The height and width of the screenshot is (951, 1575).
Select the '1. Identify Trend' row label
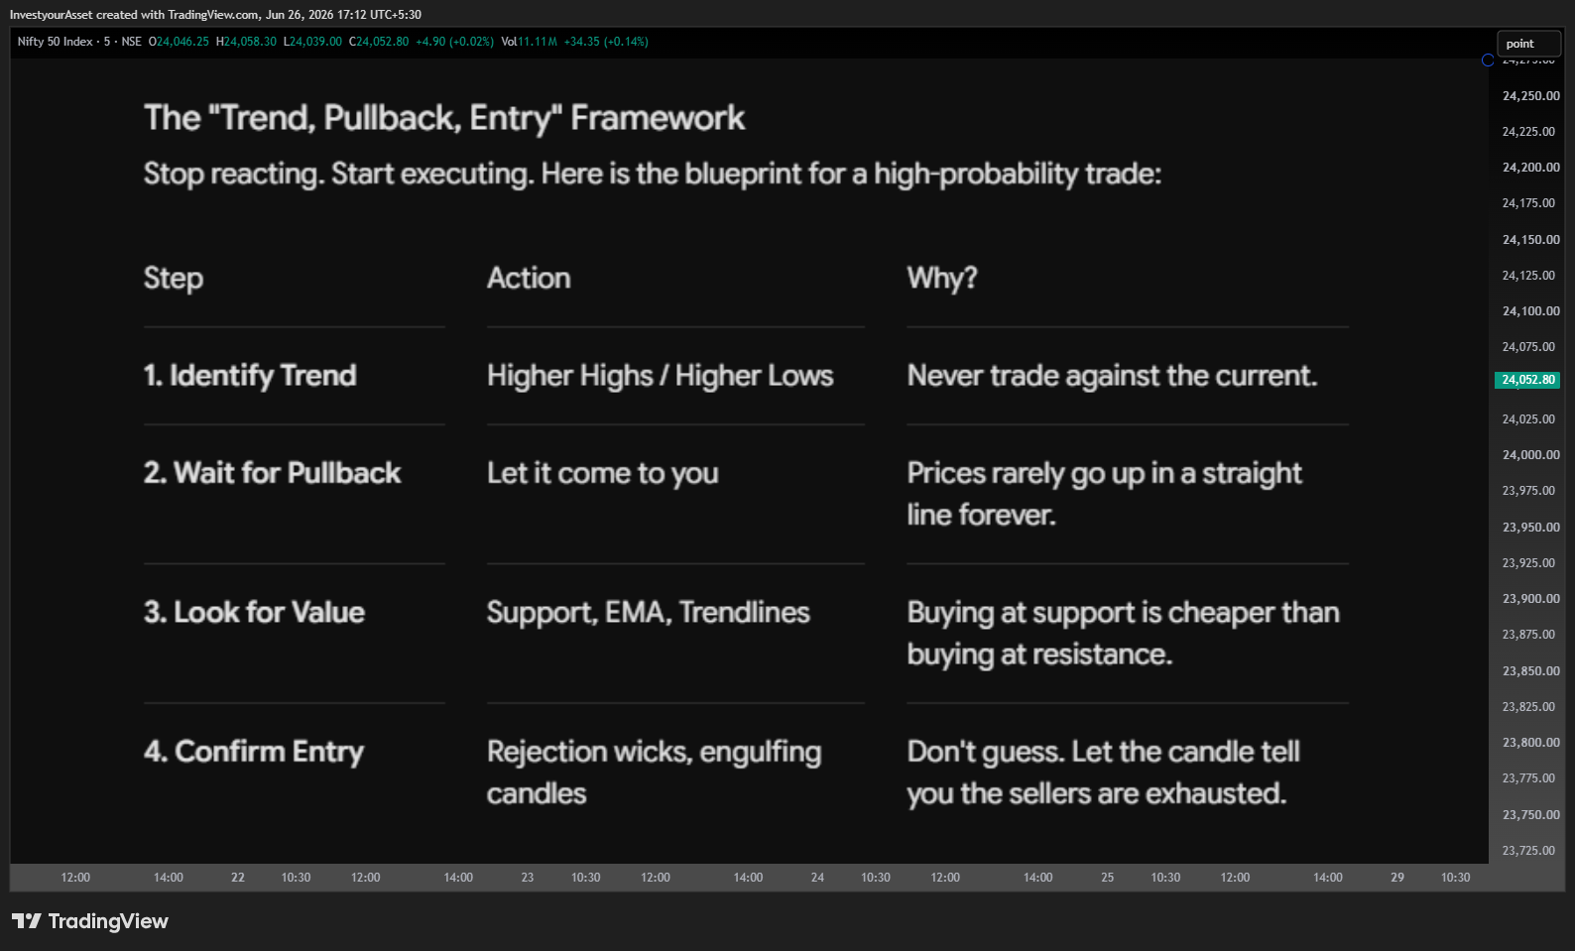click(x=250, y=376)
